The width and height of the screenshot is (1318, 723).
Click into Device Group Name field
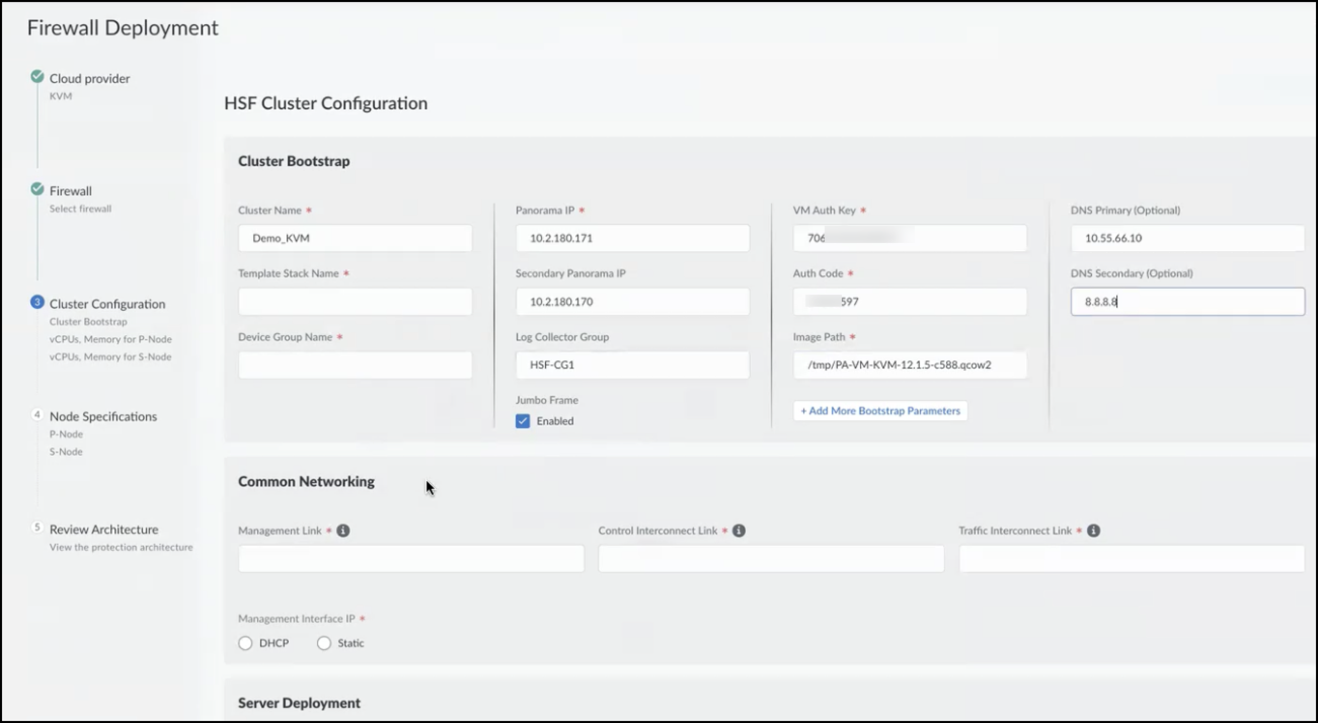(x=355, y=365)
